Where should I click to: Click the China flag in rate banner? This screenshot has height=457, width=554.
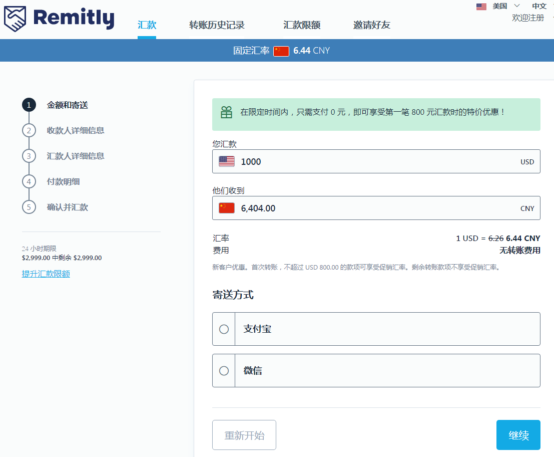(x=281, y=51)
